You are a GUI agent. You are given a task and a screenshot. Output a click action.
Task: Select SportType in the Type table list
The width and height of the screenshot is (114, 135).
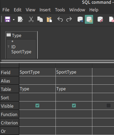click(x=21, y=52)
